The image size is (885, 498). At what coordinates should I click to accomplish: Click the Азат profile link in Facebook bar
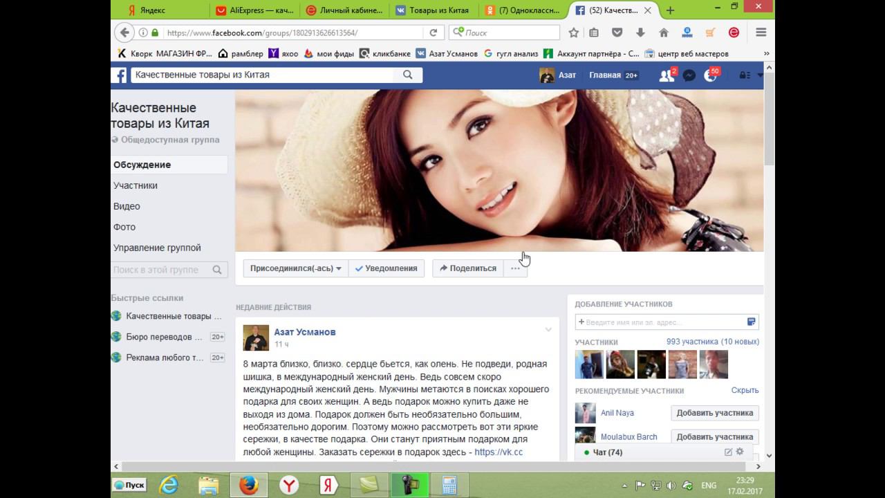point(558,75)
